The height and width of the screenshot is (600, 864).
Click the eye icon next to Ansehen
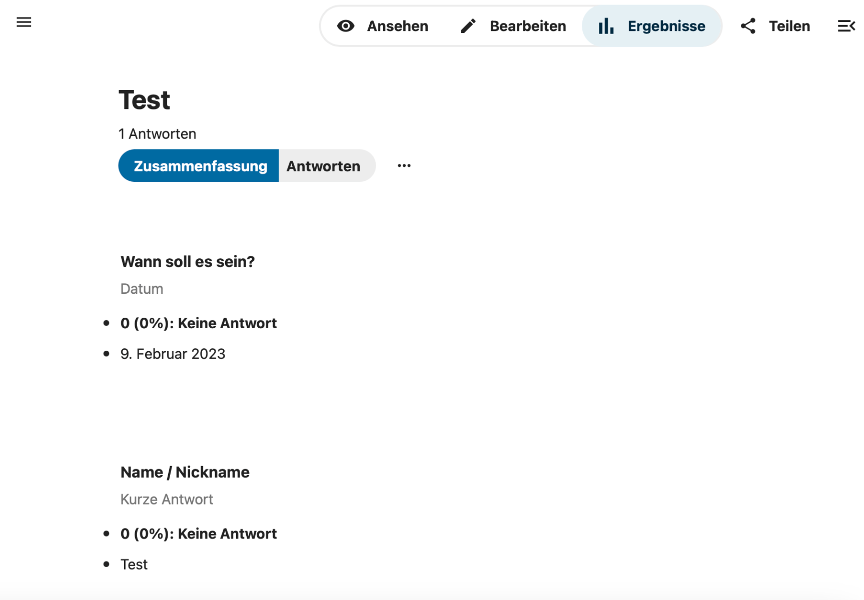coord(345,26)
